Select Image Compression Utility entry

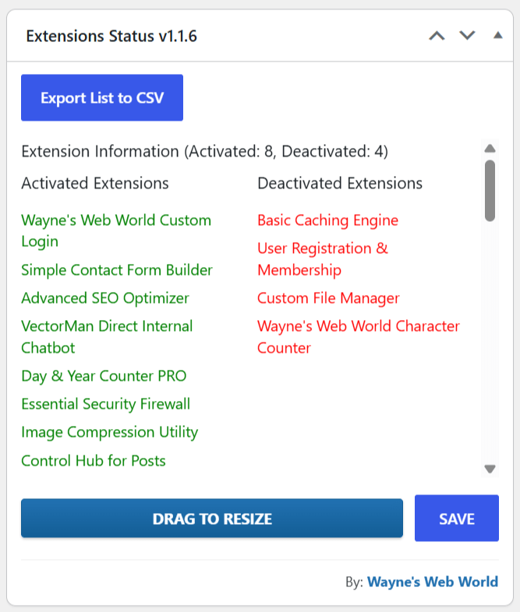pos(109,432)
